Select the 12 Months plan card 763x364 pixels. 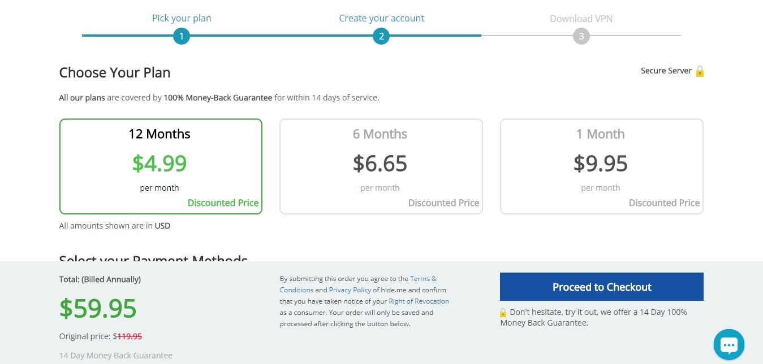pyautogui.click(x=161, y=166)
